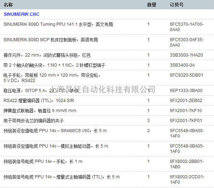Select order number 3SB3400-0A
This screenshot has width=214, height=188.
pos(182,65)
